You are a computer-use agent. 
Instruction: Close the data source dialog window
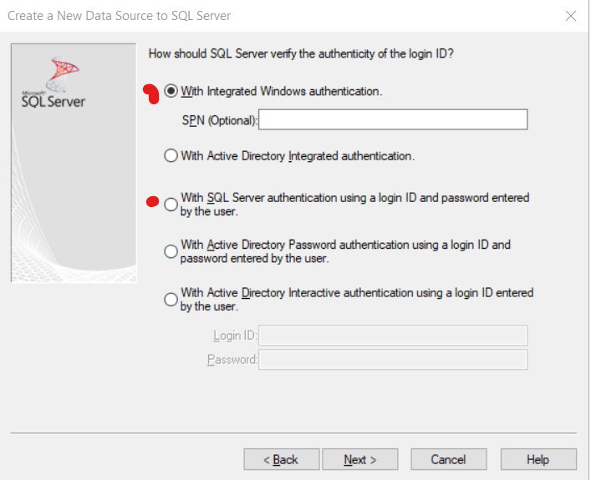pyautogui.click(x=572, y=16)
